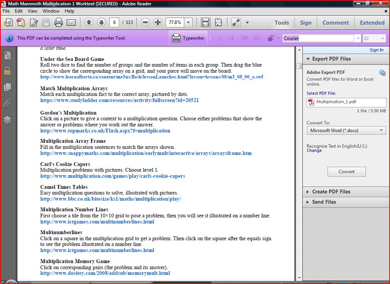390x284 pixels.
Task: Click increase line spacing icon
Action: point(257,38)
